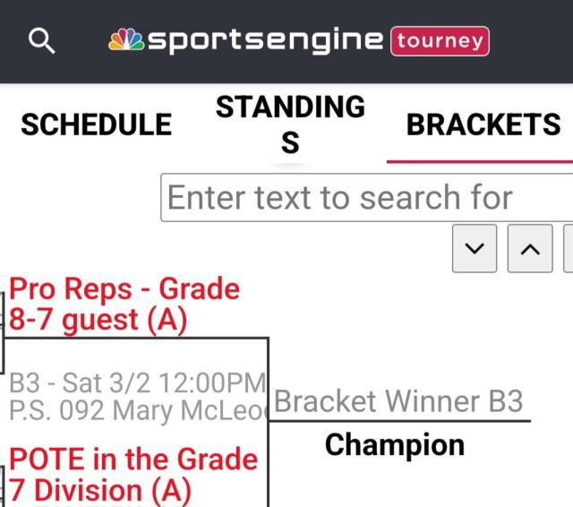The height and width of the screenshot is (507, 573).
Task: Open the Schedule tab
Action: [96, 125]
